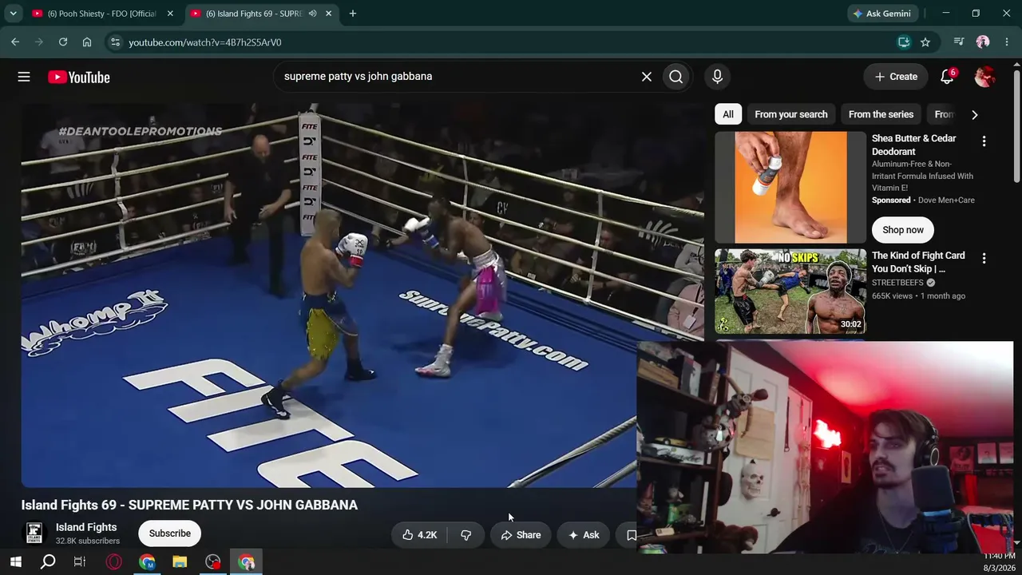Open the media controls icon in Chrome toolbar
1022x575 pixels.
pos(959,42)
